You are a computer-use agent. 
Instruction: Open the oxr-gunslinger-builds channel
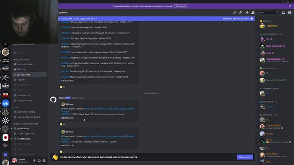pos(29,117)
